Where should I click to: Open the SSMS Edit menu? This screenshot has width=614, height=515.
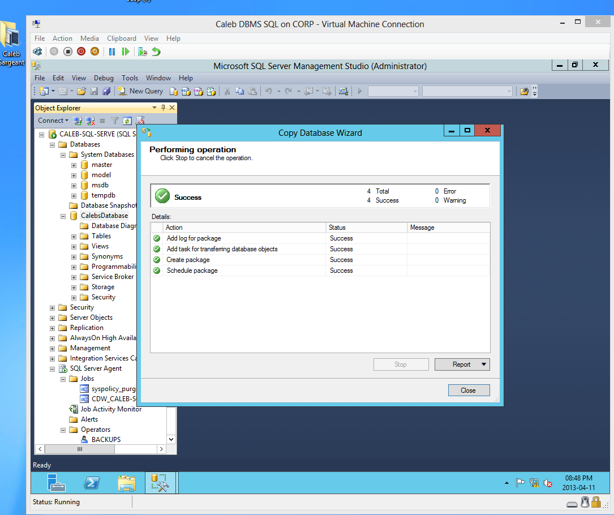pyautogui.click(x=58, y=78)
